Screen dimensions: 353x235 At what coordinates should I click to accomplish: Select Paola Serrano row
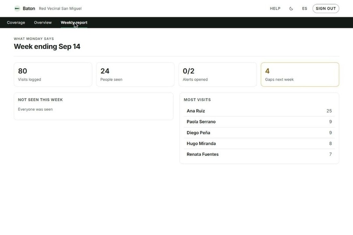[259, 122]
